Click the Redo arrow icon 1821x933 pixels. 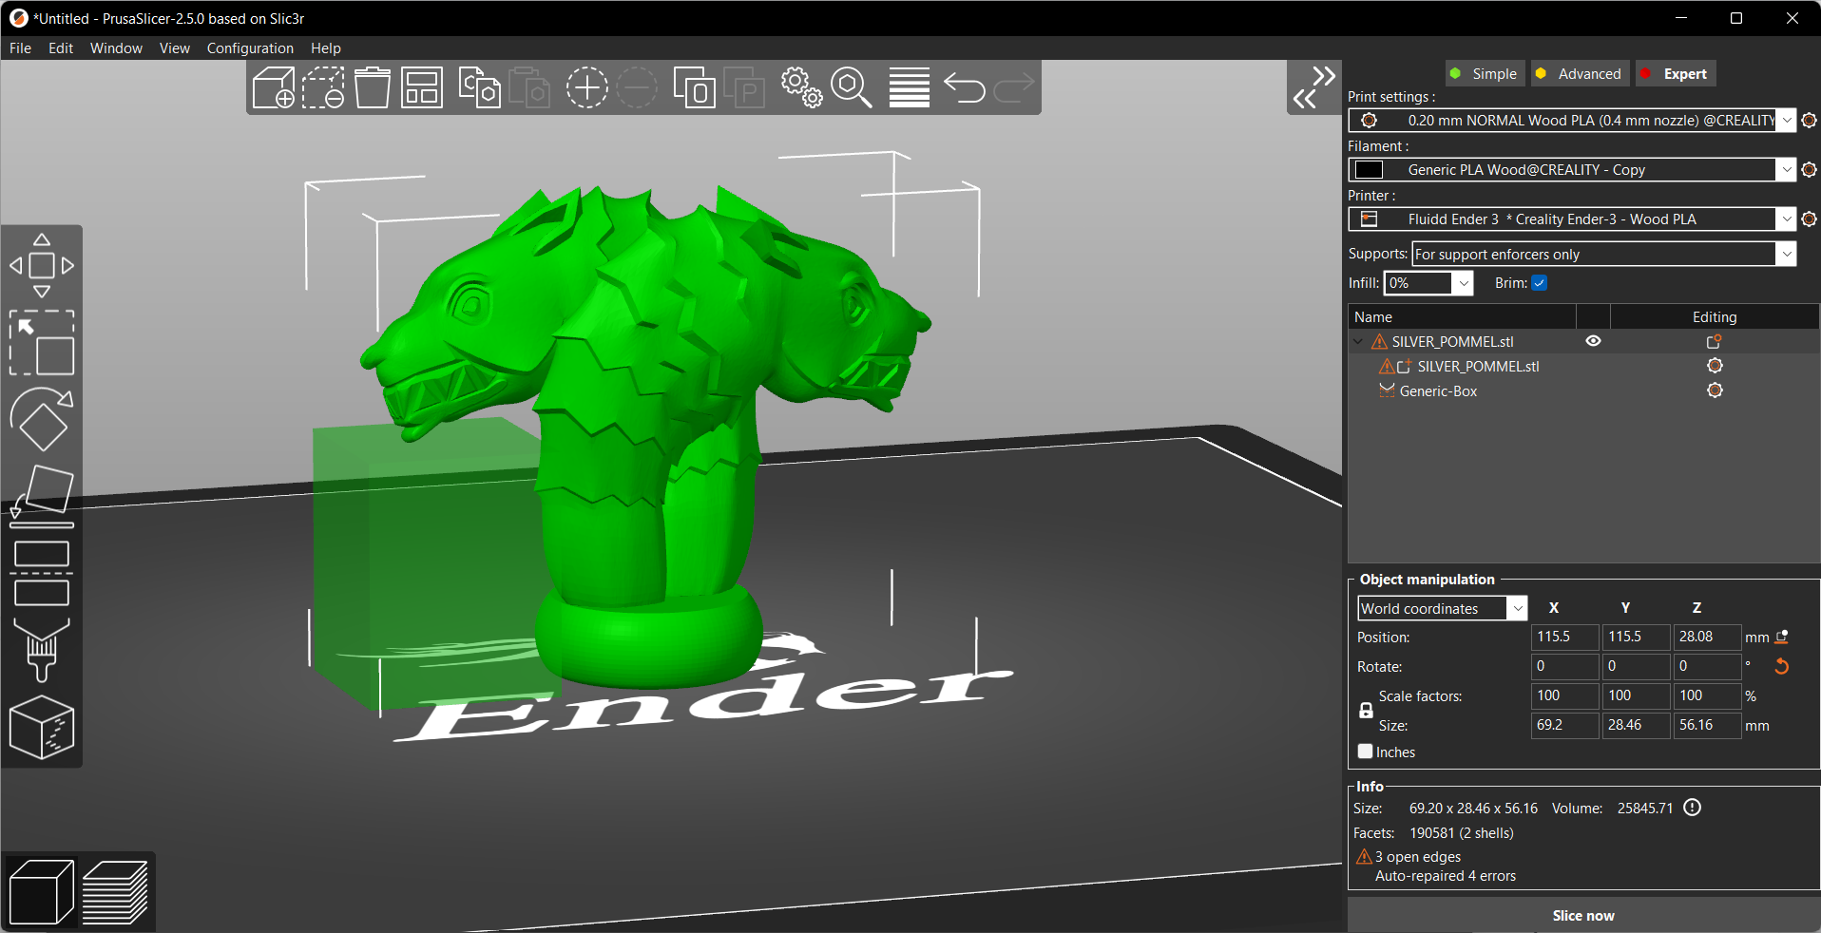point(1014,87)
